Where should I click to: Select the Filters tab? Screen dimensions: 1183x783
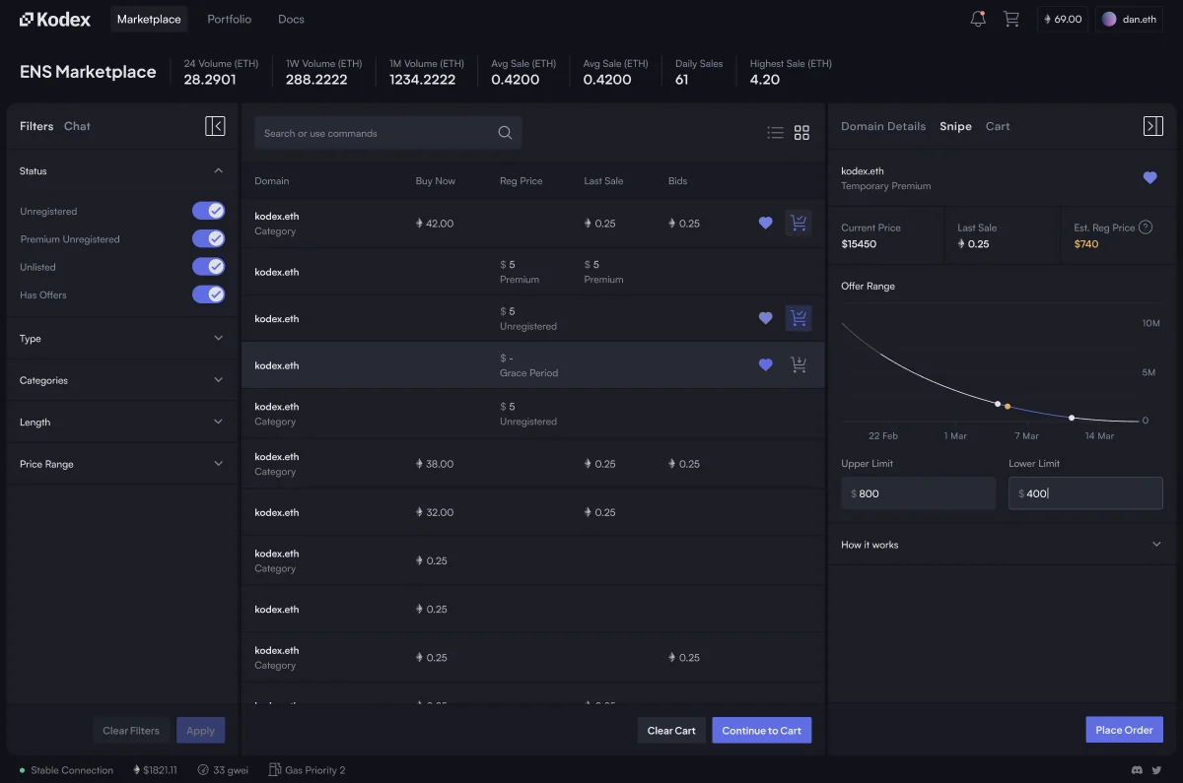coord(36,126)
